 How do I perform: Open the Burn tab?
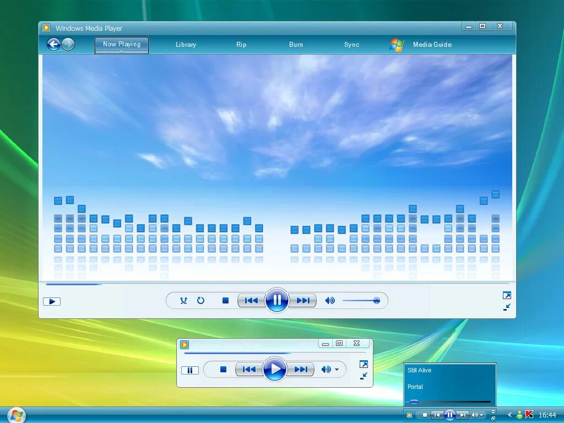[x=296, y=45]
